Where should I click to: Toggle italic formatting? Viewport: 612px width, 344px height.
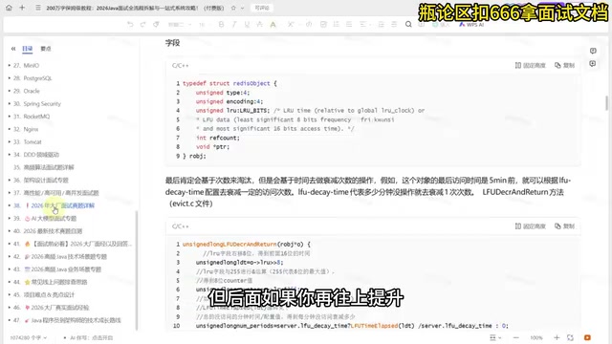coord(234,24)
